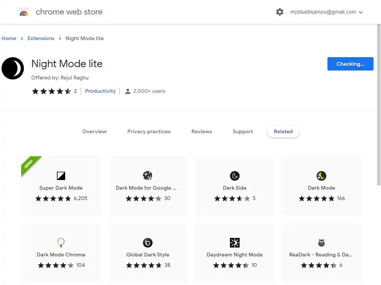The image size is (381, 285).
Task: Open the Extensions breadcrumb link
Action: (41, 38)
